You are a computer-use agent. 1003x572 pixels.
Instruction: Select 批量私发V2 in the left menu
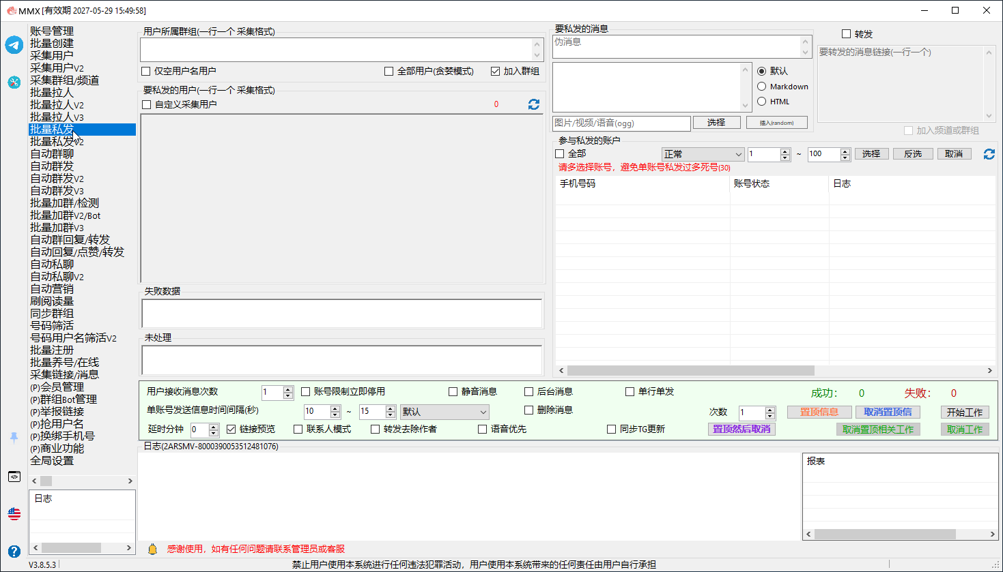click(57, 142)
